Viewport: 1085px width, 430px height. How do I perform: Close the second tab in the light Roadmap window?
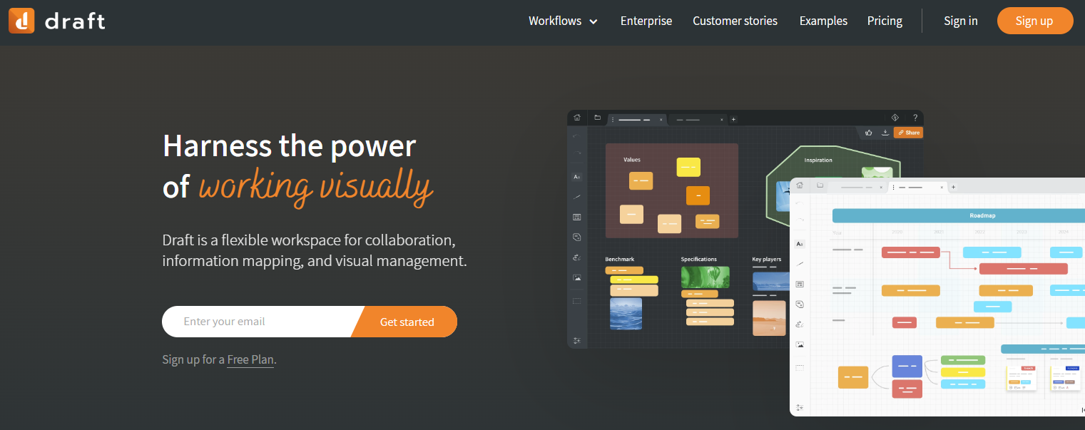point(942,187)
